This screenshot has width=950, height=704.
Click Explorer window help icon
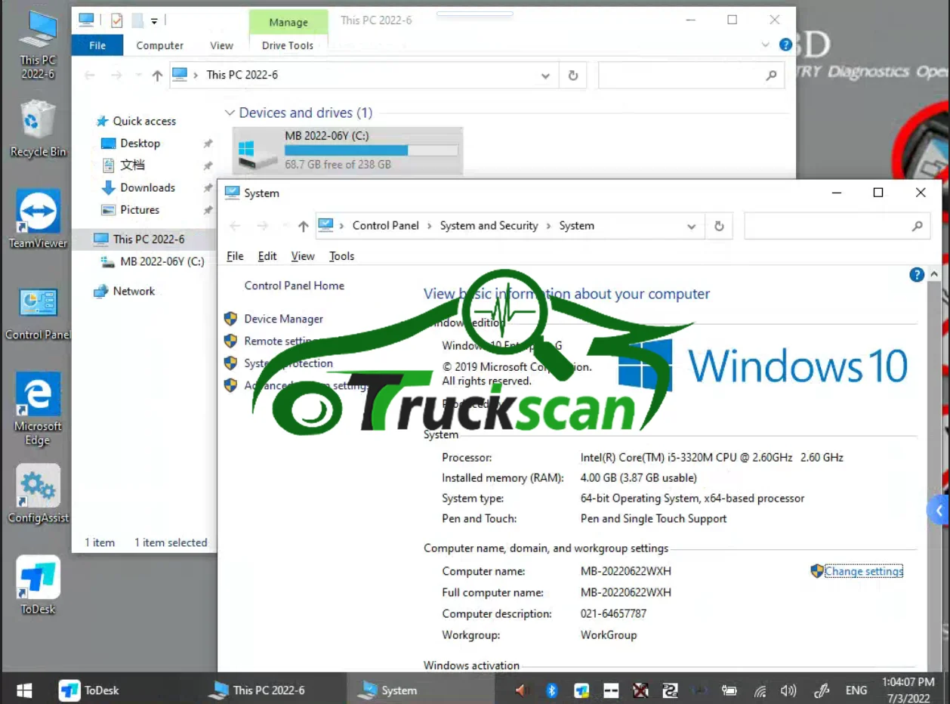pyautogui.click(x=785, y=45)
